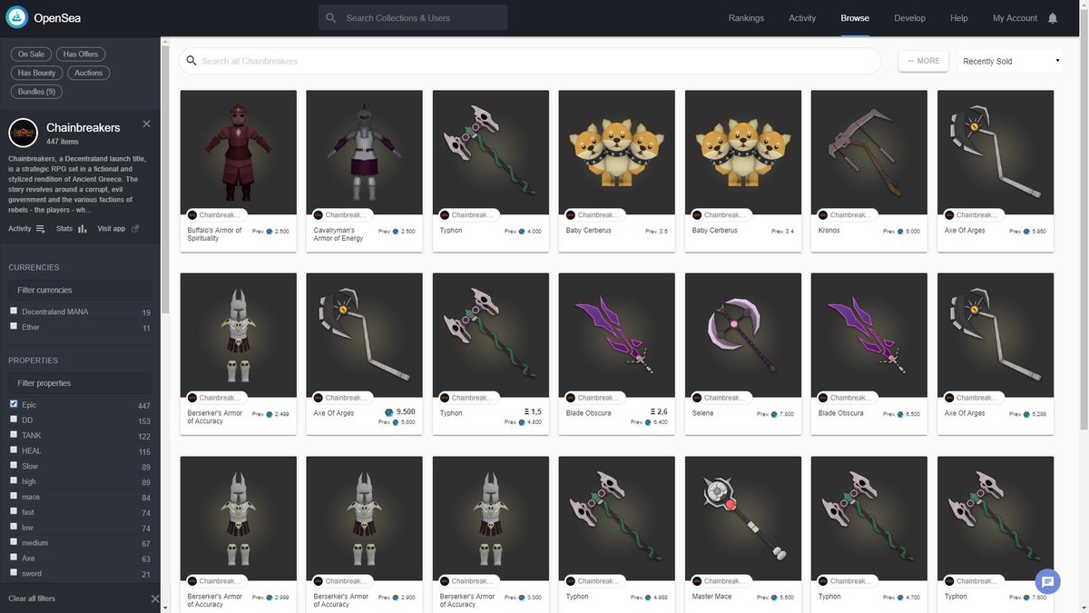Click into Search all Chainbreakers field
Screen dimensions: 1089x613
pyautogui.click(x=530, y=61)
